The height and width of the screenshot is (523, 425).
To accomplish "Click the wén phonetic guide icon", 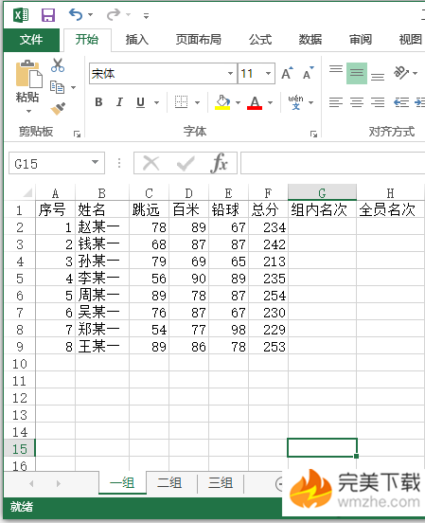I will point(295,102).
